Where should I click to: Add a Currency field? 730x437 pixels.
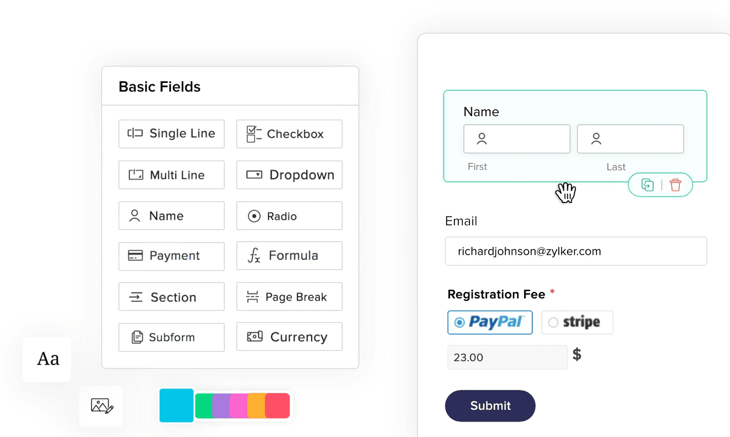[289, 336]
